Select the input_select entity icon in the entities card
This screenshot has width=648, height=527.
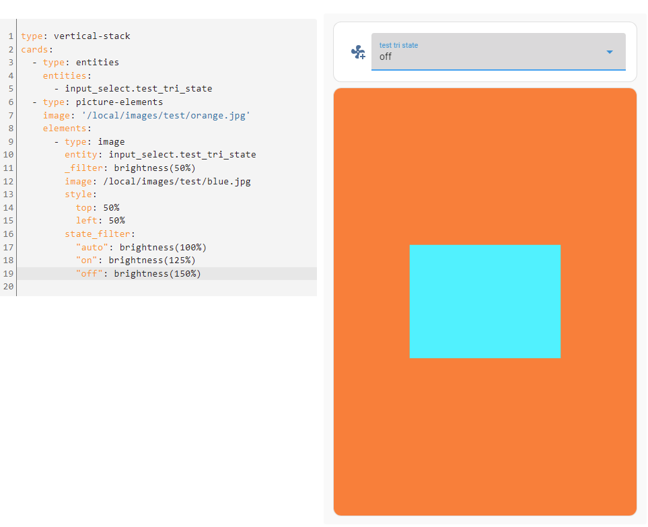[x=358, y=52]
